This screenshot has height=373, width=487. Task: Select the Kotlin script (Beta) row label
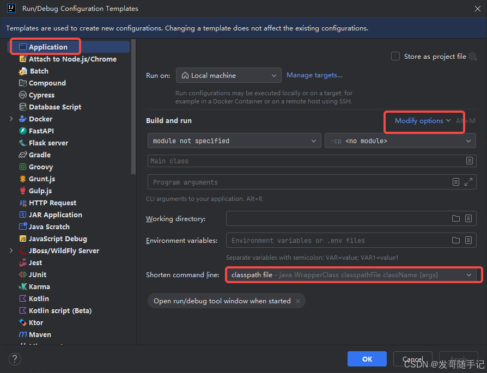click(60, 310)
